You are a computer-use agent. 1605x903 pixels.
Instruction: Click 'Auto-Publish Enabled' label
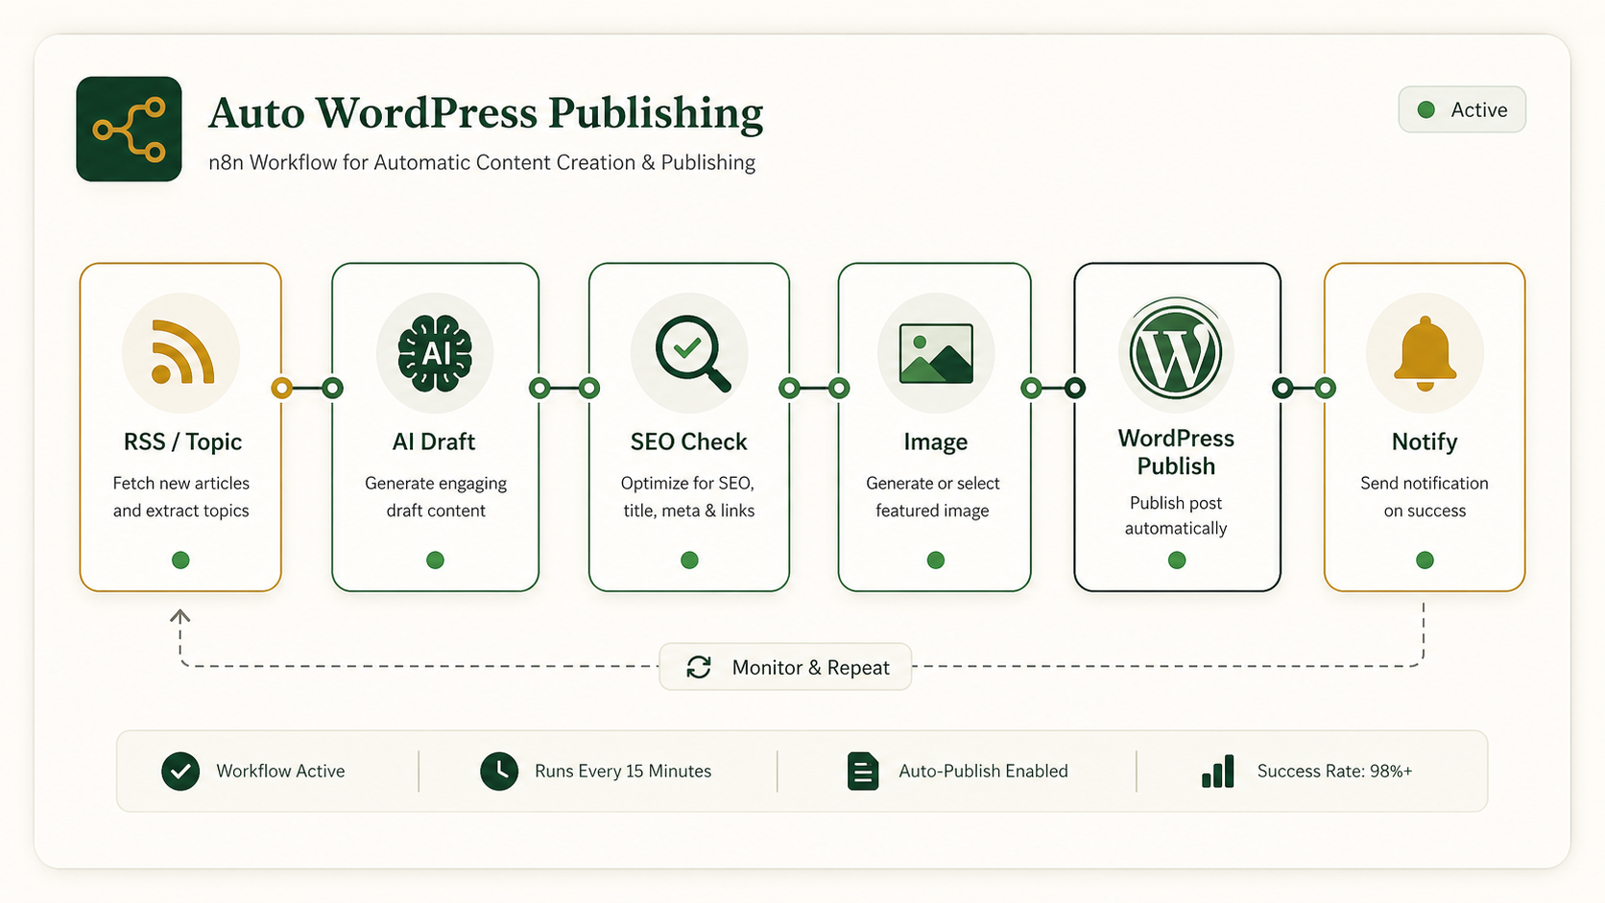click(983, 771)
